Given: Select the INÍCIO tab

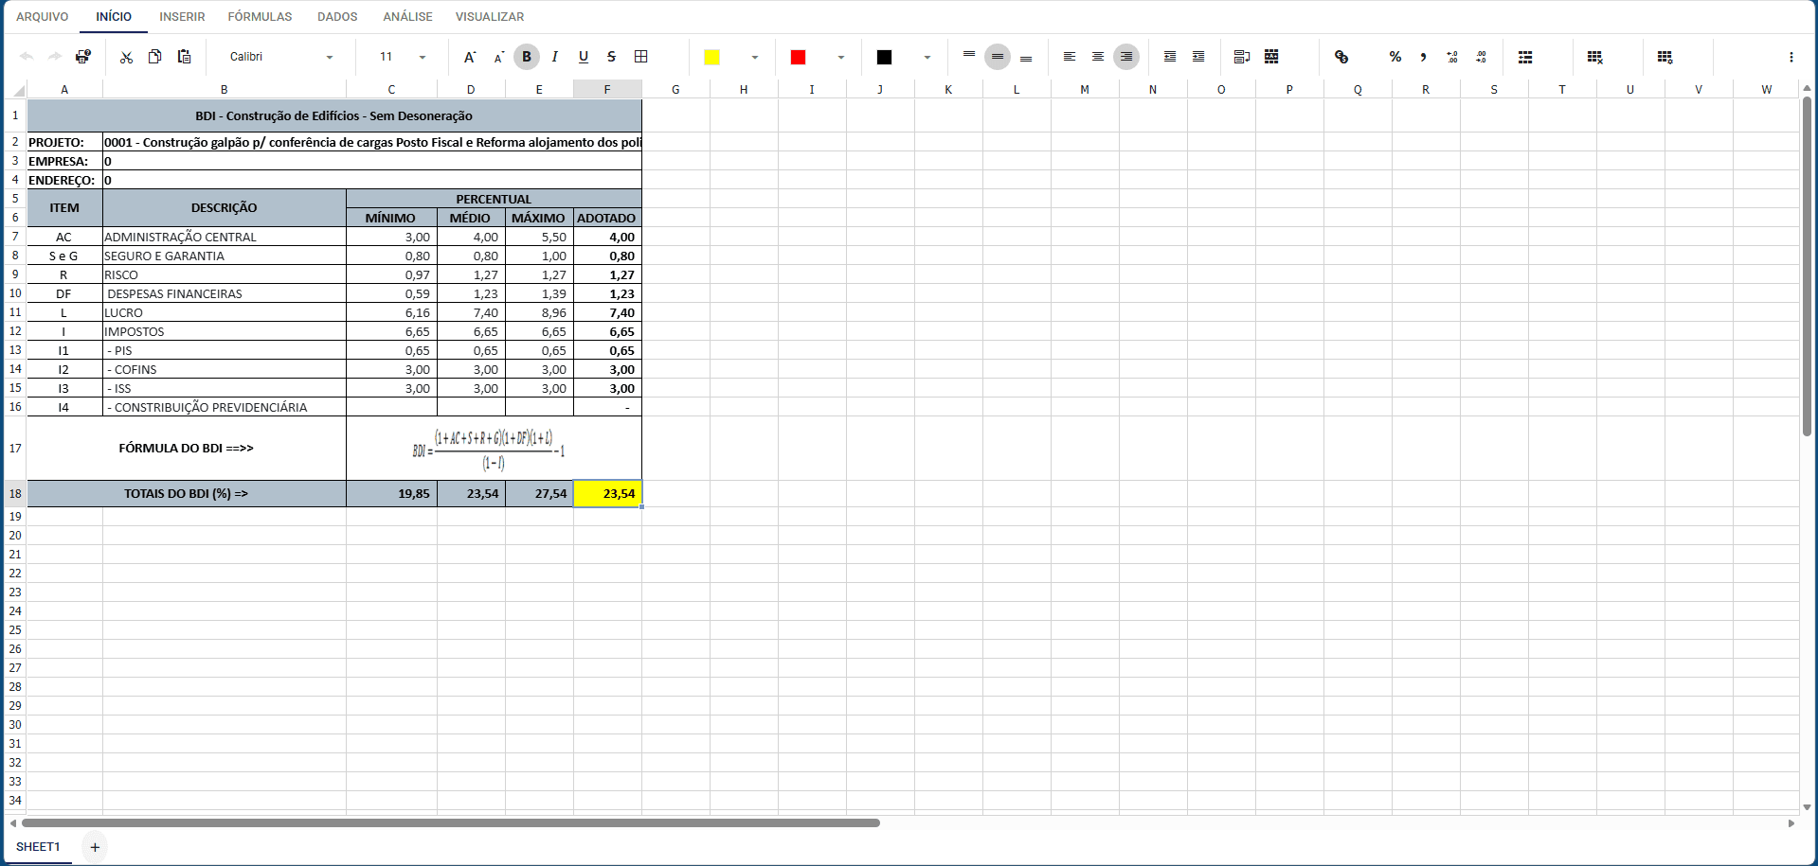Looking at the screenshot, I should 114,17.
